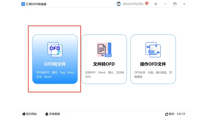
Task: Click description 'OFD转PDF、图片、Svg、Html、文本、Word'
Action: (56, 75)
